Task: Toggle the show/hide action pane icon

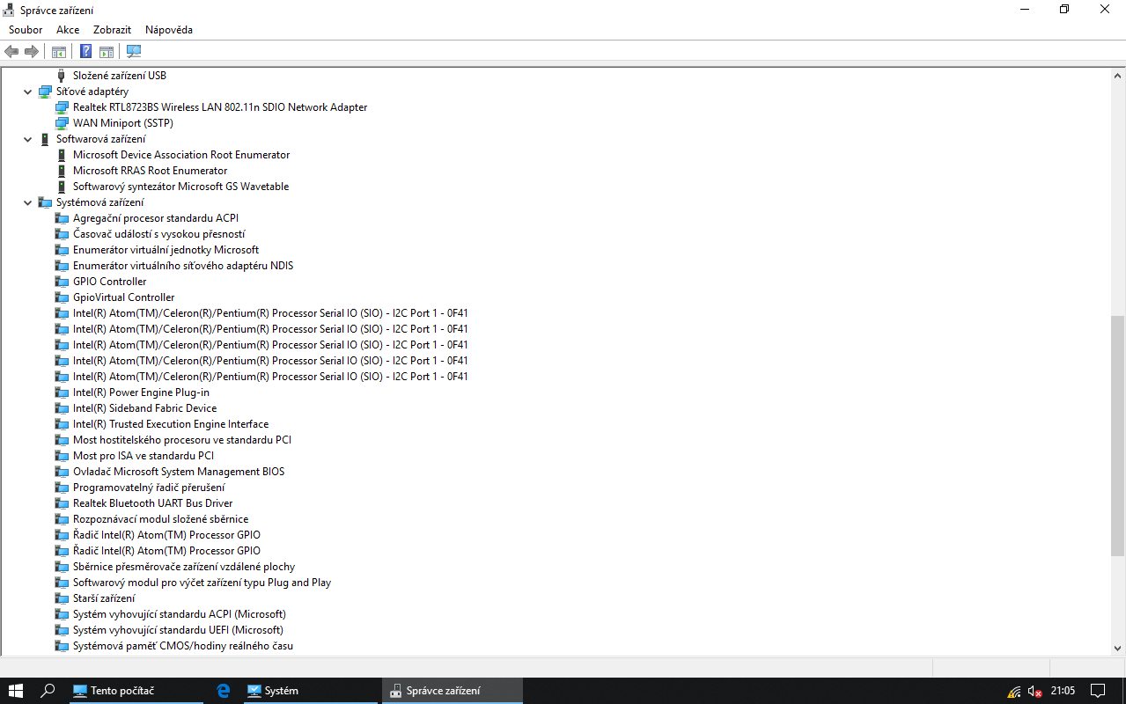Action: tap(107, 52)
